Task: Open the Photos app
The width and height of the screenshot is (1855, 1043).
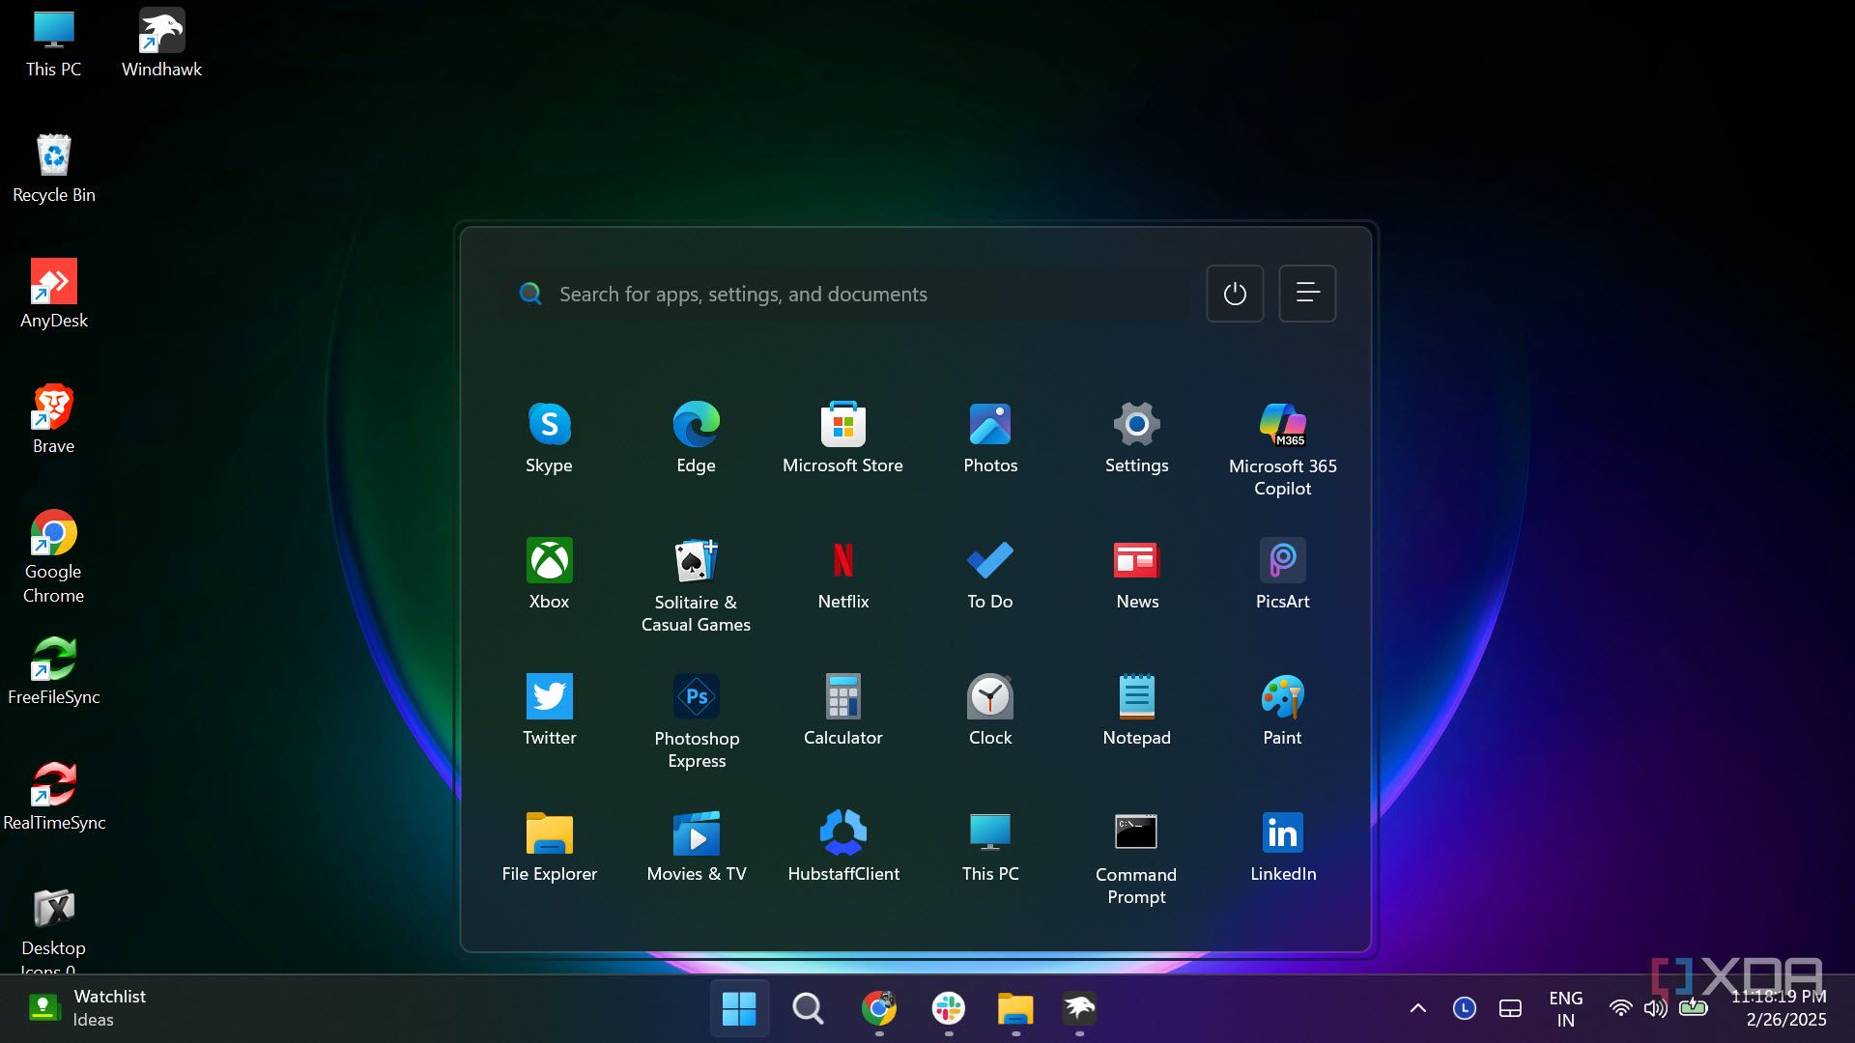Action: (x=990, y=437)
